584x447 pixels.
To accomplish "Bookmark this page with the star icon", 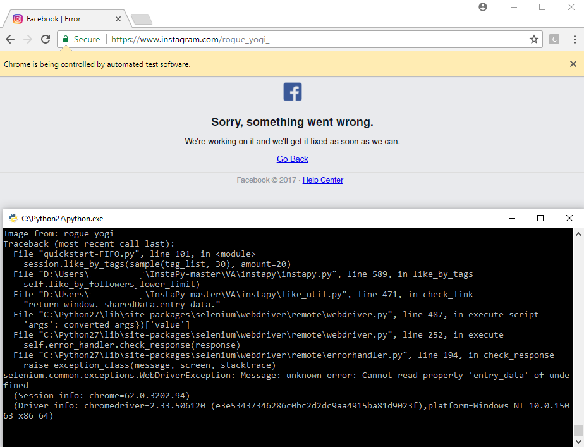I will point(534,39).
